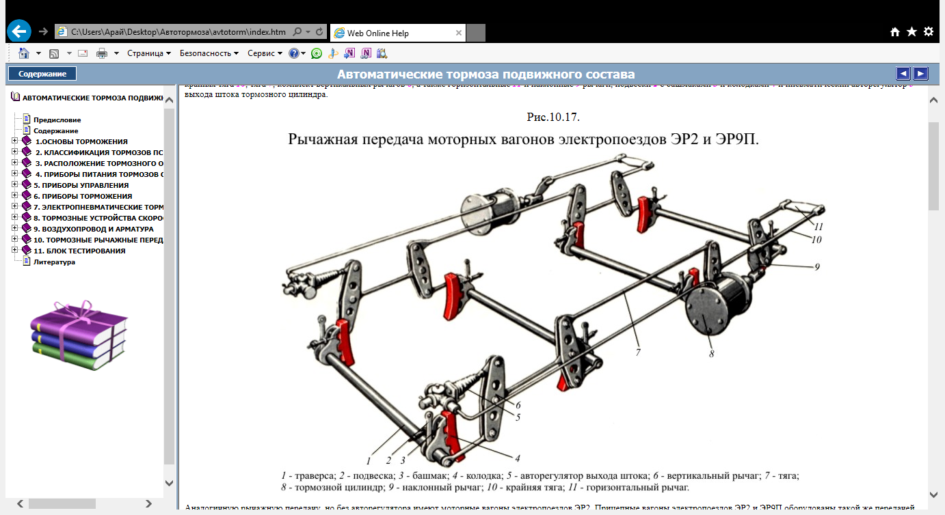Open the Help dropdown arrow

tap(304, 53)
